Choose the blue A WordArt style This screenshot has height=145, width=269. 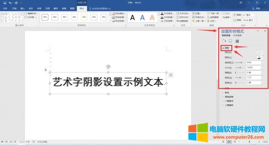[x=142, y=17]
